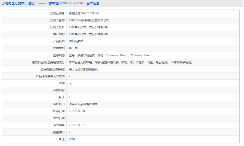Click the document icon before 境内医疗器械 title
The height and width of the screenshot is (146, 244).
point(3,3)
